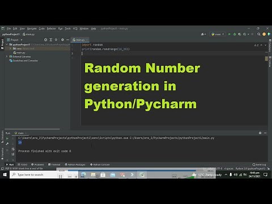Rerun main from Run panel play icon
The width and height of the screenshot is (272, 204).
[x=7, y=138]
